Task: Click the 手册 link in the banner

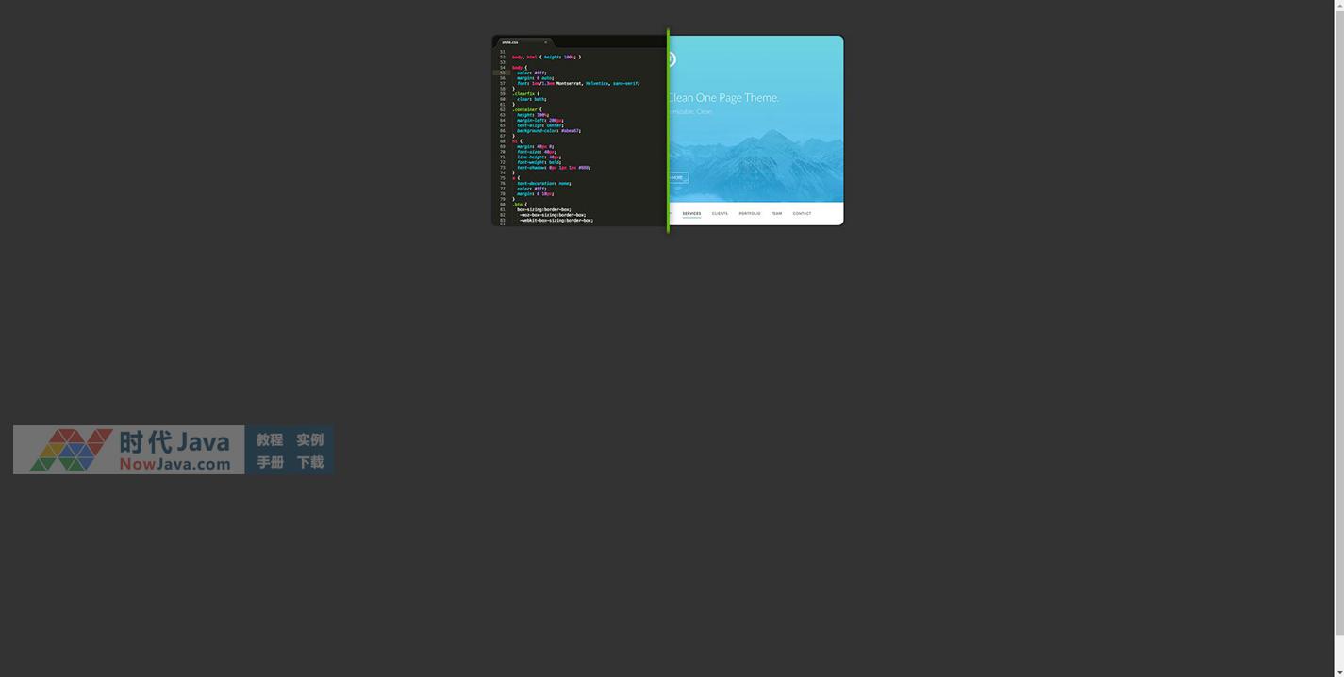Action: (x=270, y=462)
